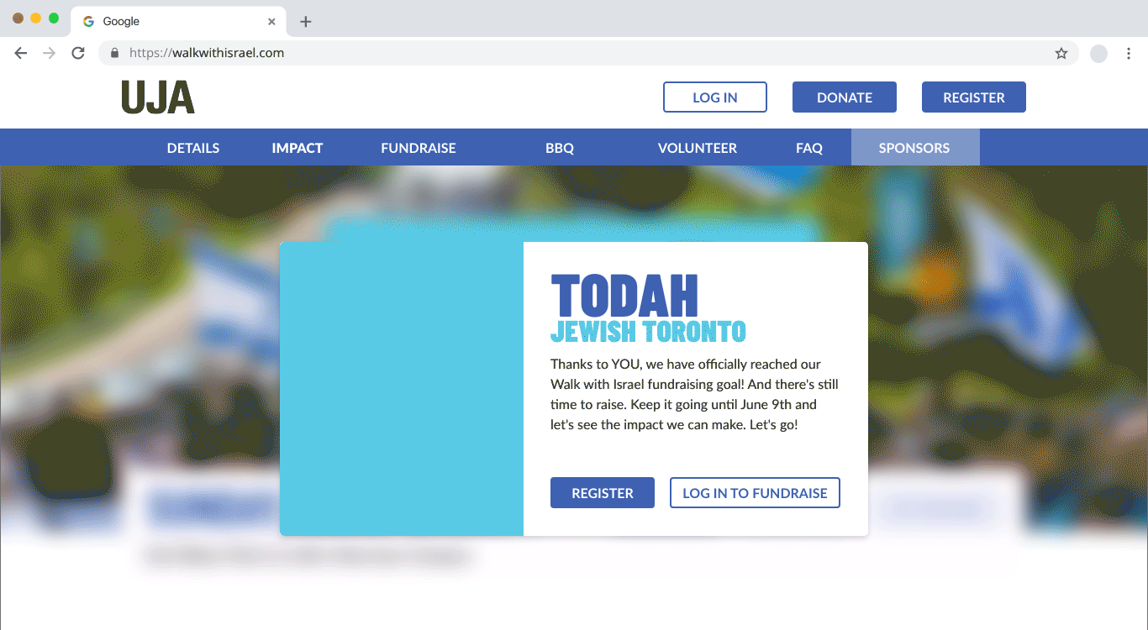Click the LOG IN button in the header
1148x630 pixels.
pyautogui.click(x=715, y=97)
